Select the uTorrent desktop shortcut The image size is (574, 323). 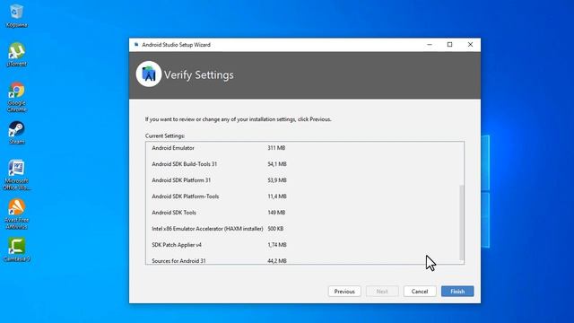pyautogui.click(x=16, y=55)
